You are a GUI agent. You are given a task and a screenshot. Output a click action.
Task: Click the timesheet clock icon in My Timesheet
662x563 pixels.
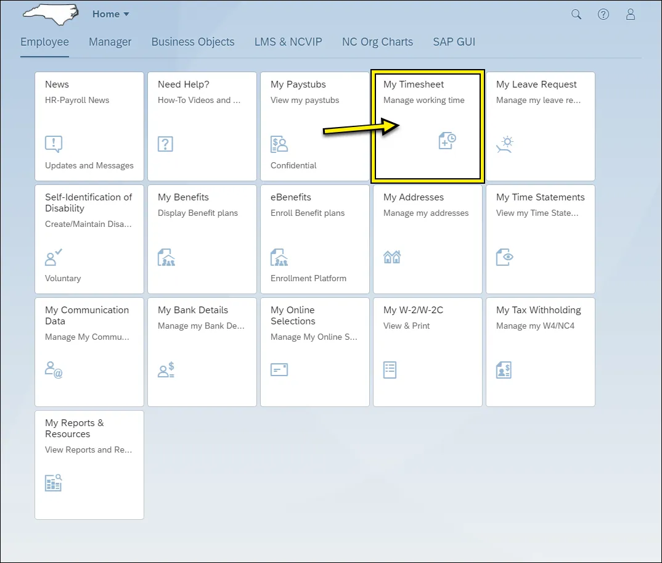tap(447, 141)
